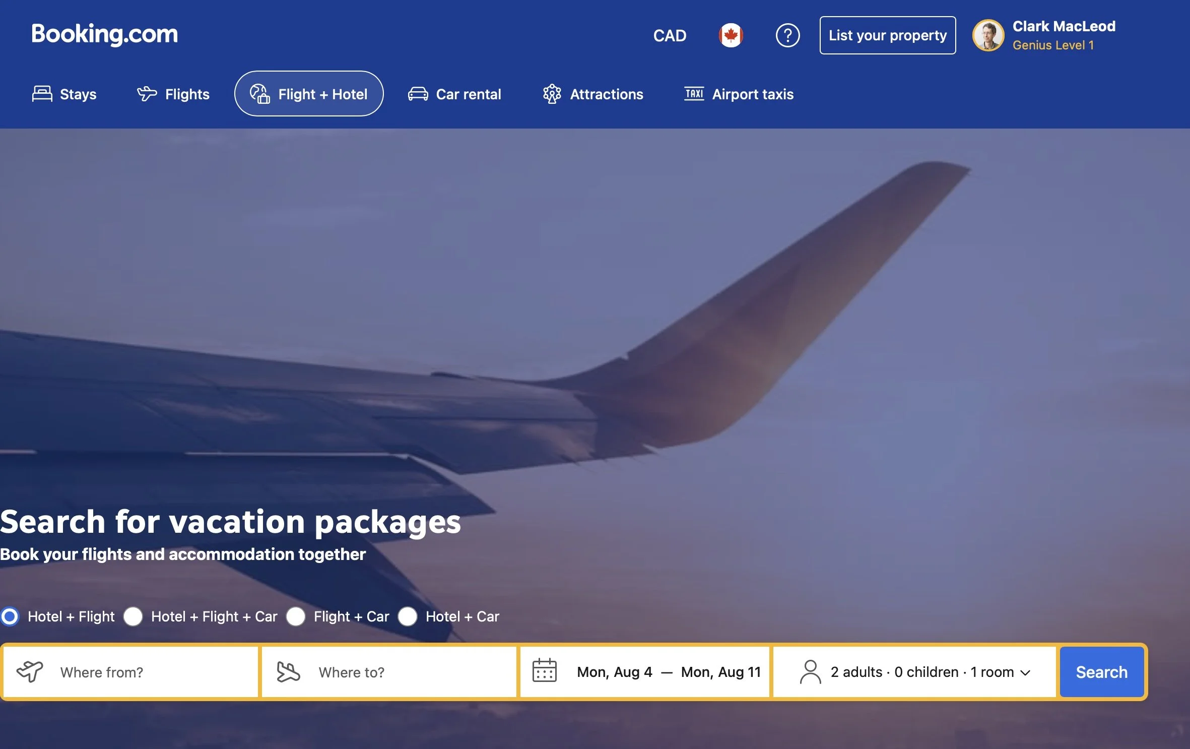Click the departing plane icon
The image size is (1190, 749).
pyautogui.click(x=30, y=671)
